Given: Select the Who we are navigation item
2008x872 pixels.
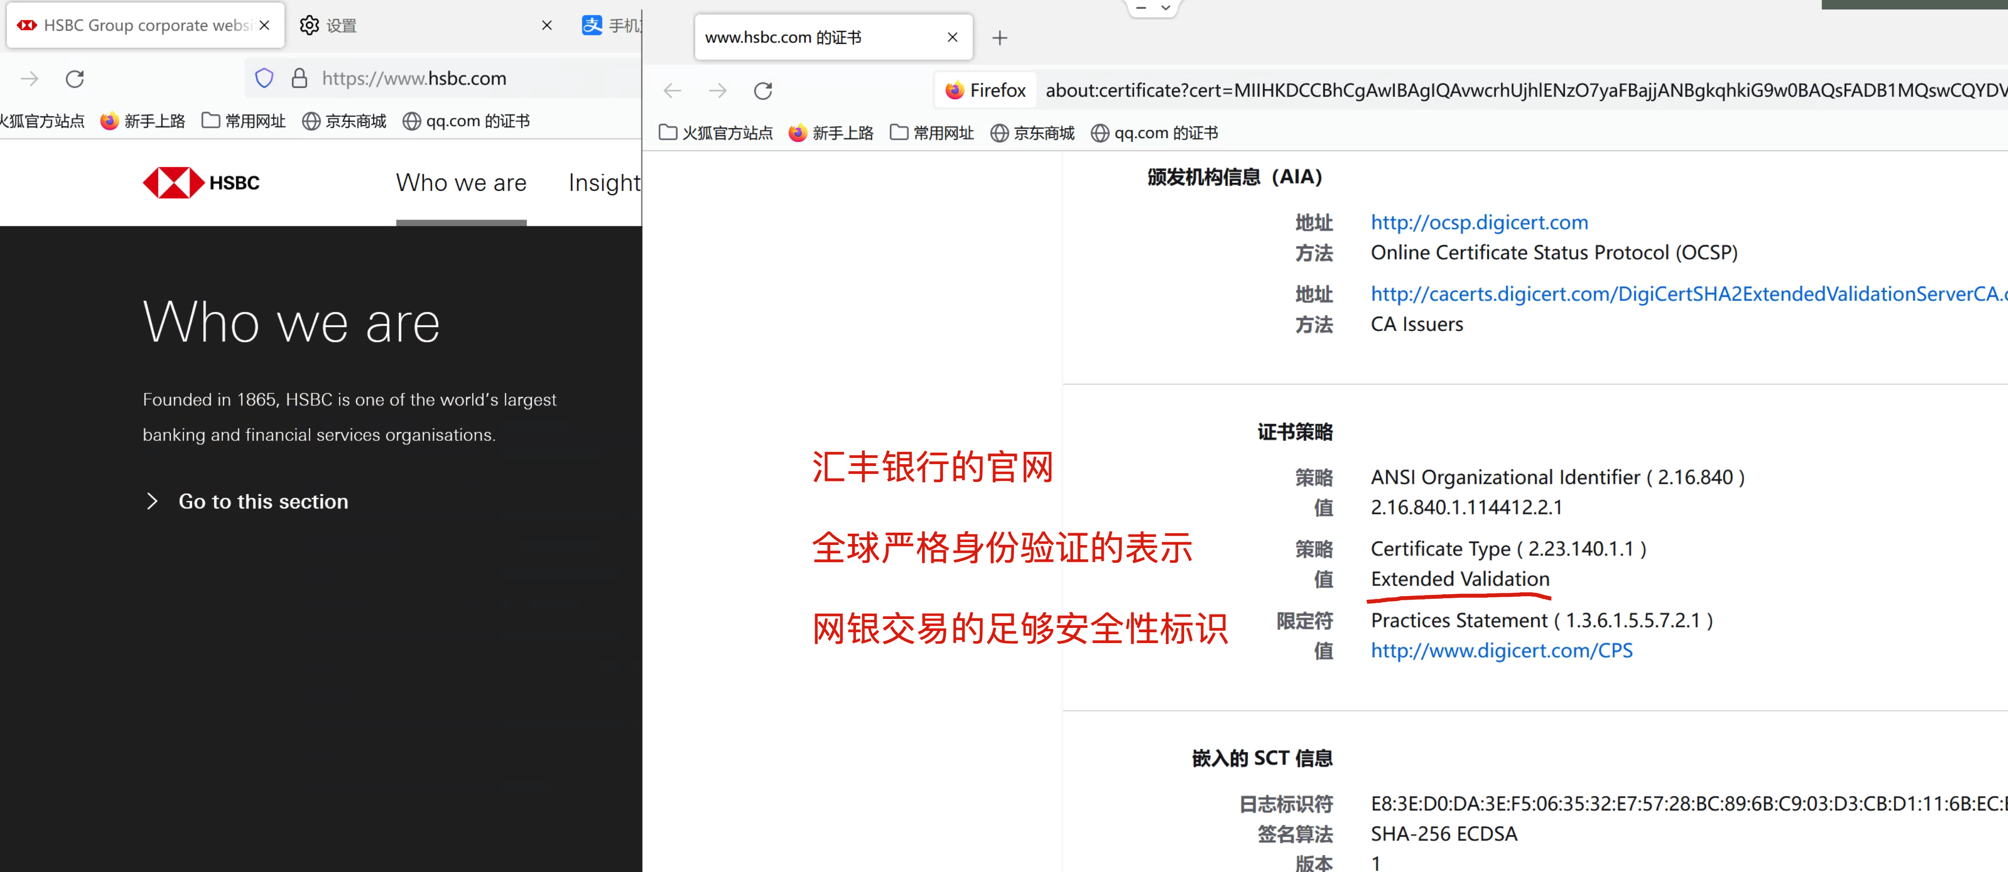Looking at the screenshot, I should click(x=461, y=182).
